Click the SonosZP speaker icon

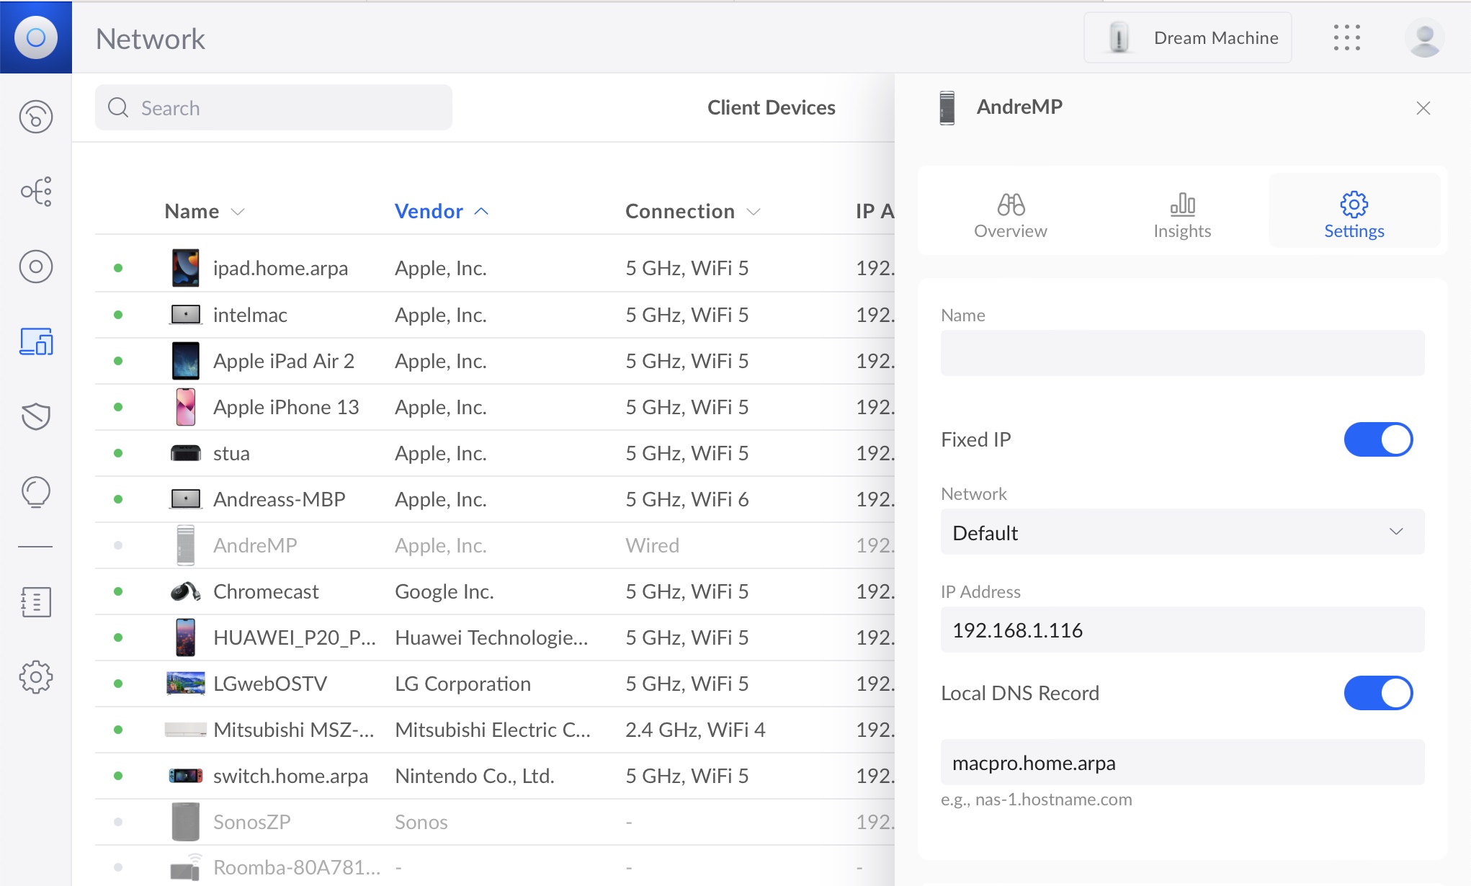pos(186,822)
